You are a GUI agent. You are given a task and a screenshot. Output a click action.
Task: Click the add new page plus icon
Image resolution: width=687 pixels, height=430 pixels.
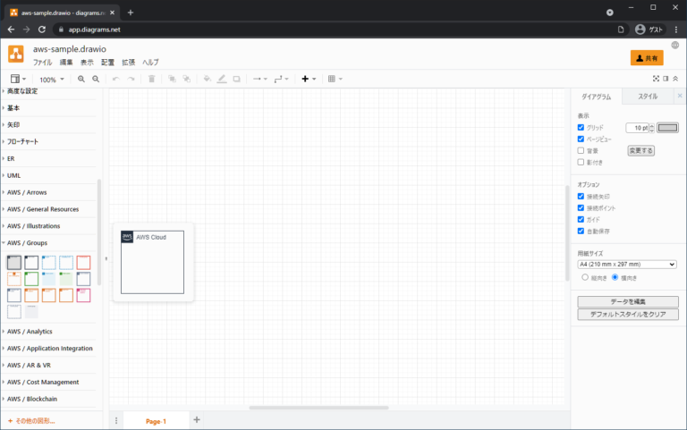197,420
